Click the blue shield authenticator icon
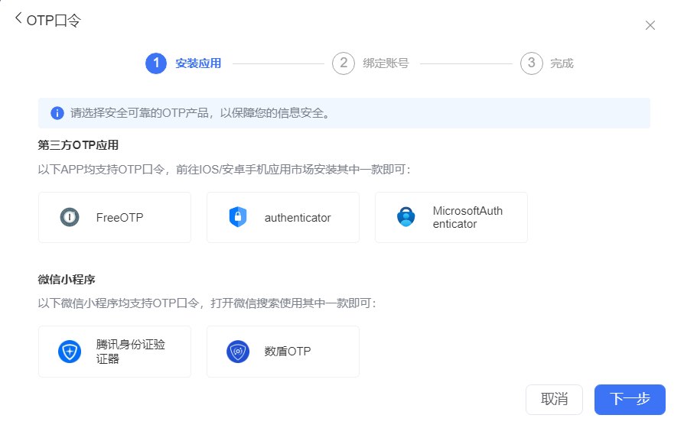 point(238,217)
